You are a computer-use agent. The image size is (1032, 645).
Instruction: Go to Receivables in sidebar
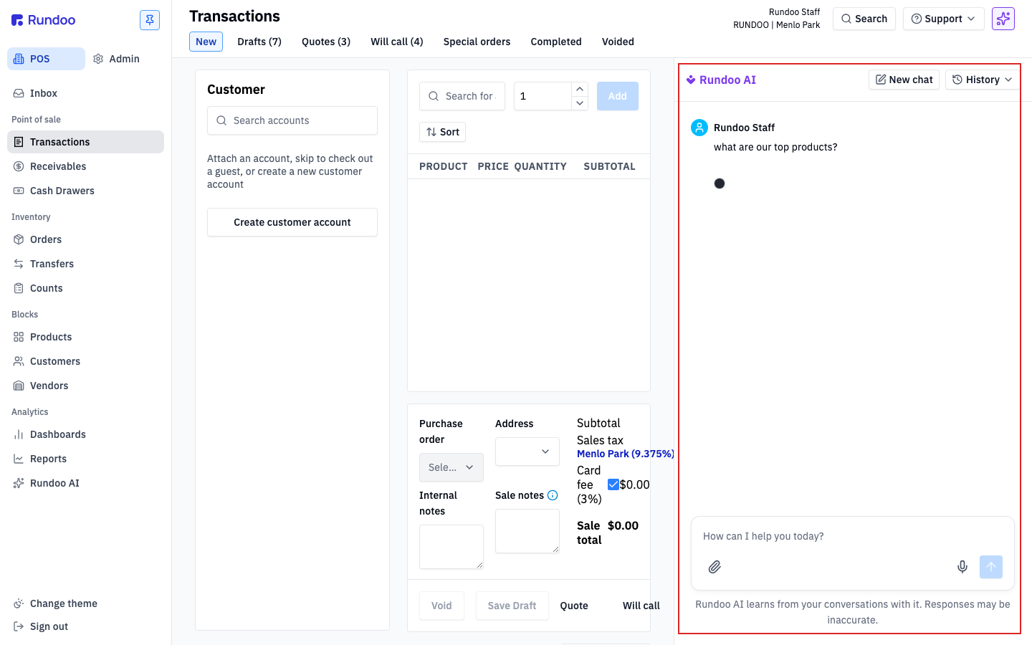tap(85, 166)
